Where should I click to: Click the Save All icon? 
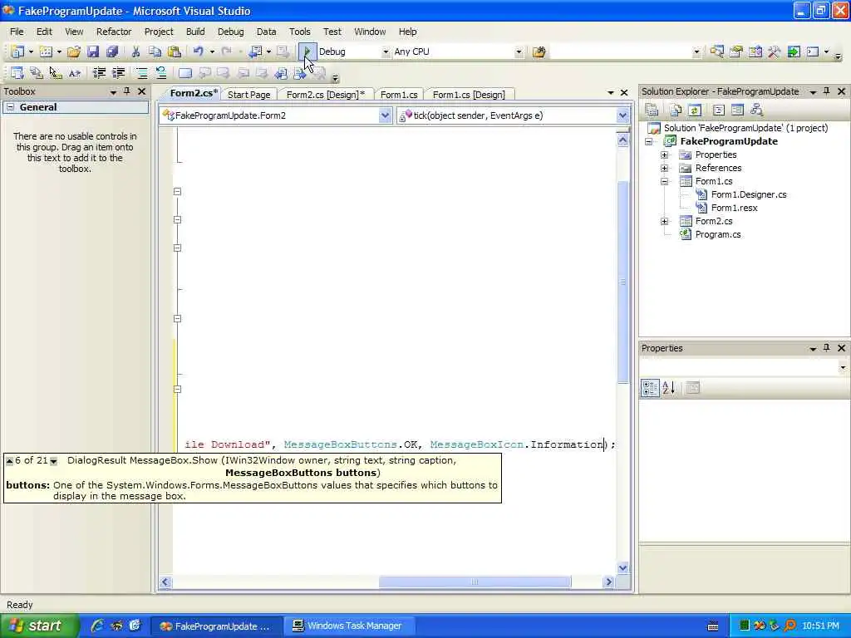112,52
